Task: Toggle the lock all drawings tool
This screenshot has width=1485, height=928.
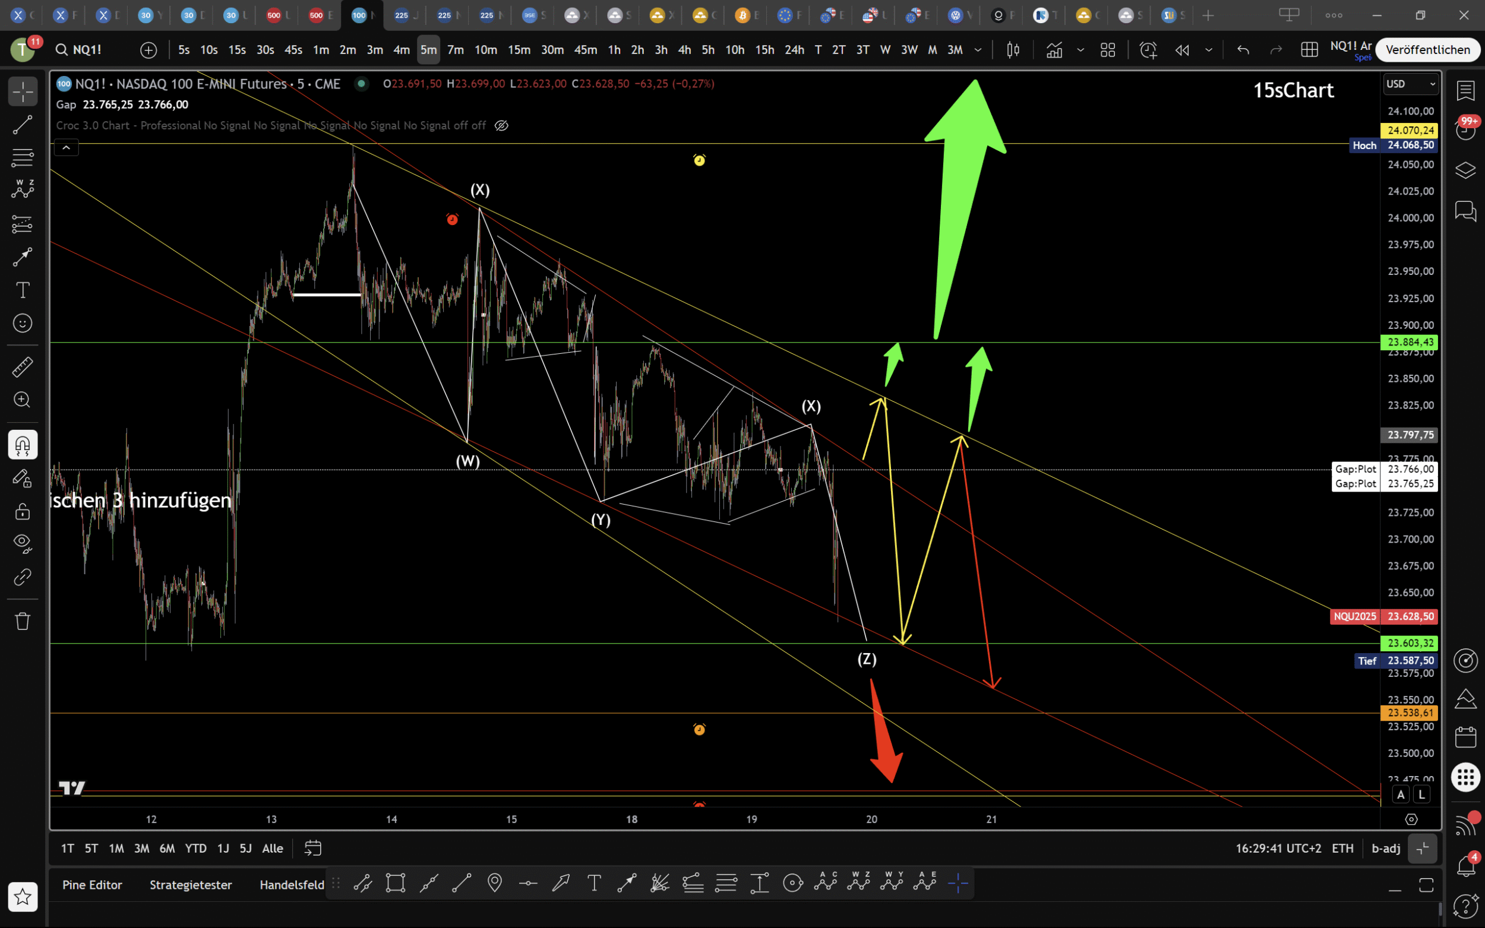Action: click(23, 511)
